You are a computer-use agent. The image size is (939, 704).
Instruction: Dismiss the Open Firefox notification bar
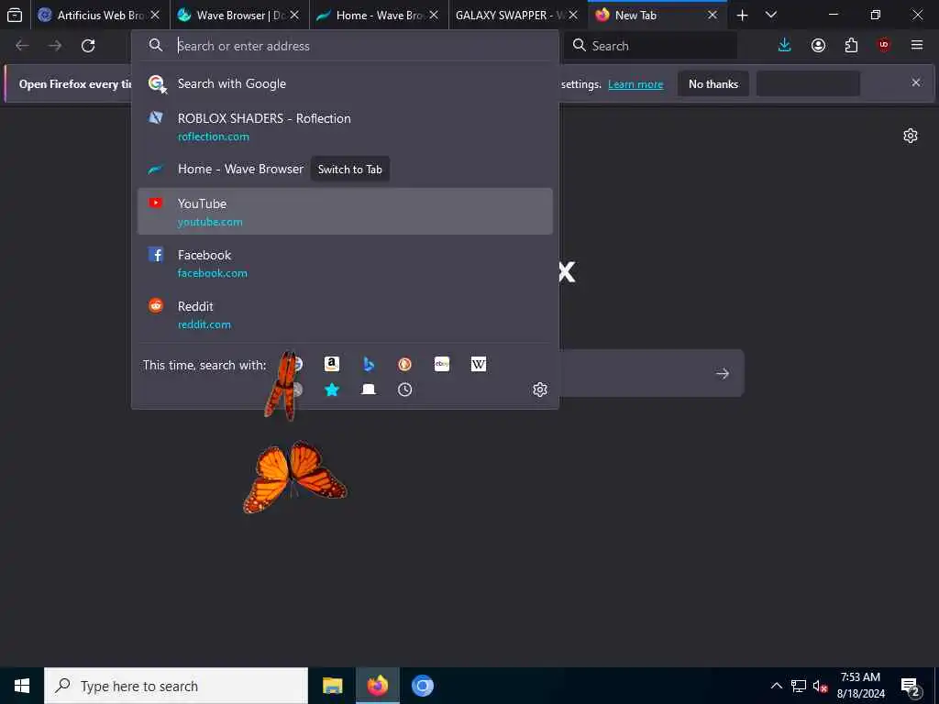point(916,82)
